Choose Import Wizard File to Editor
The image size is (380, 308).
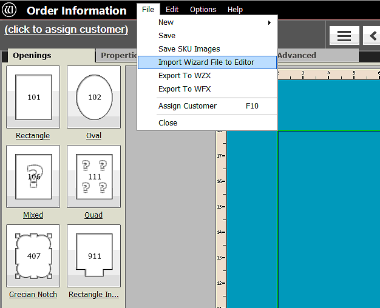coord(206,62)
